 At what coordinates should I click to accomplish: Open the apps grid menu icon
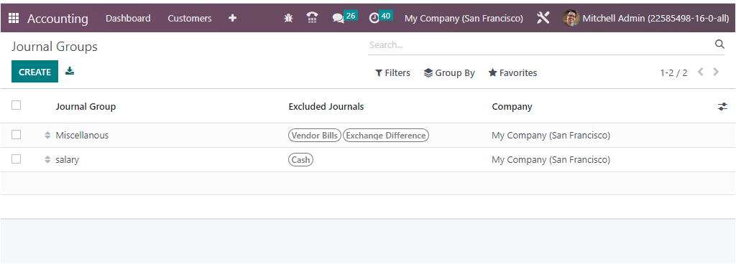(x=14, y=18)
